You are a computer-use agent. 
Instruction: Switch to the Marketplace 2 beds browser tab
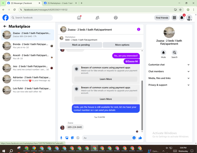click(x=60, y=3)
